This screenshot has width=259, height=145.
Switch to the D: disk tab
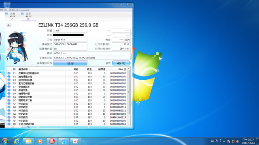point(28,17)
